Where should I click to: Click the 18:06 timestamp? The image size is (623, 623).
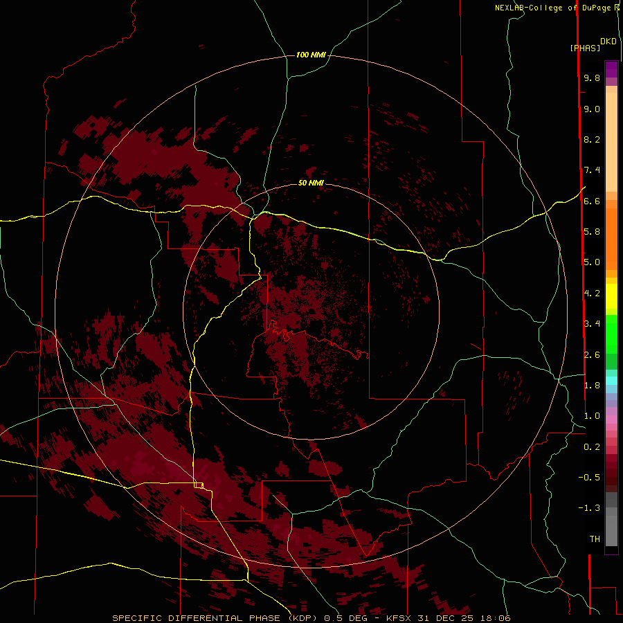point(495,618)
